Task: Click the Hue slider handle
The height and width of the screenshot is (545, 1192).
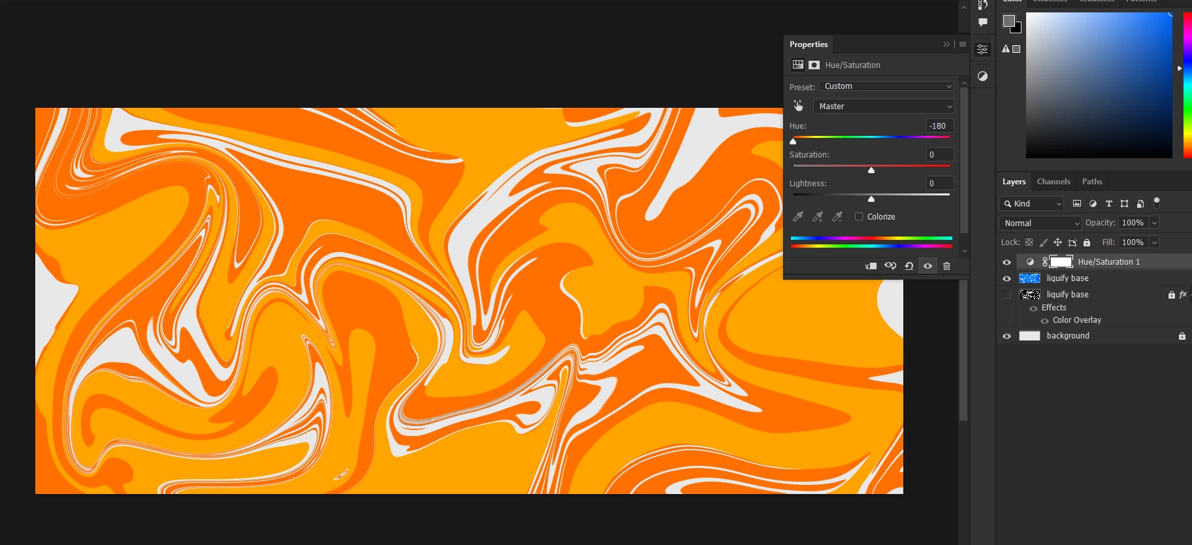Action: 793,141
